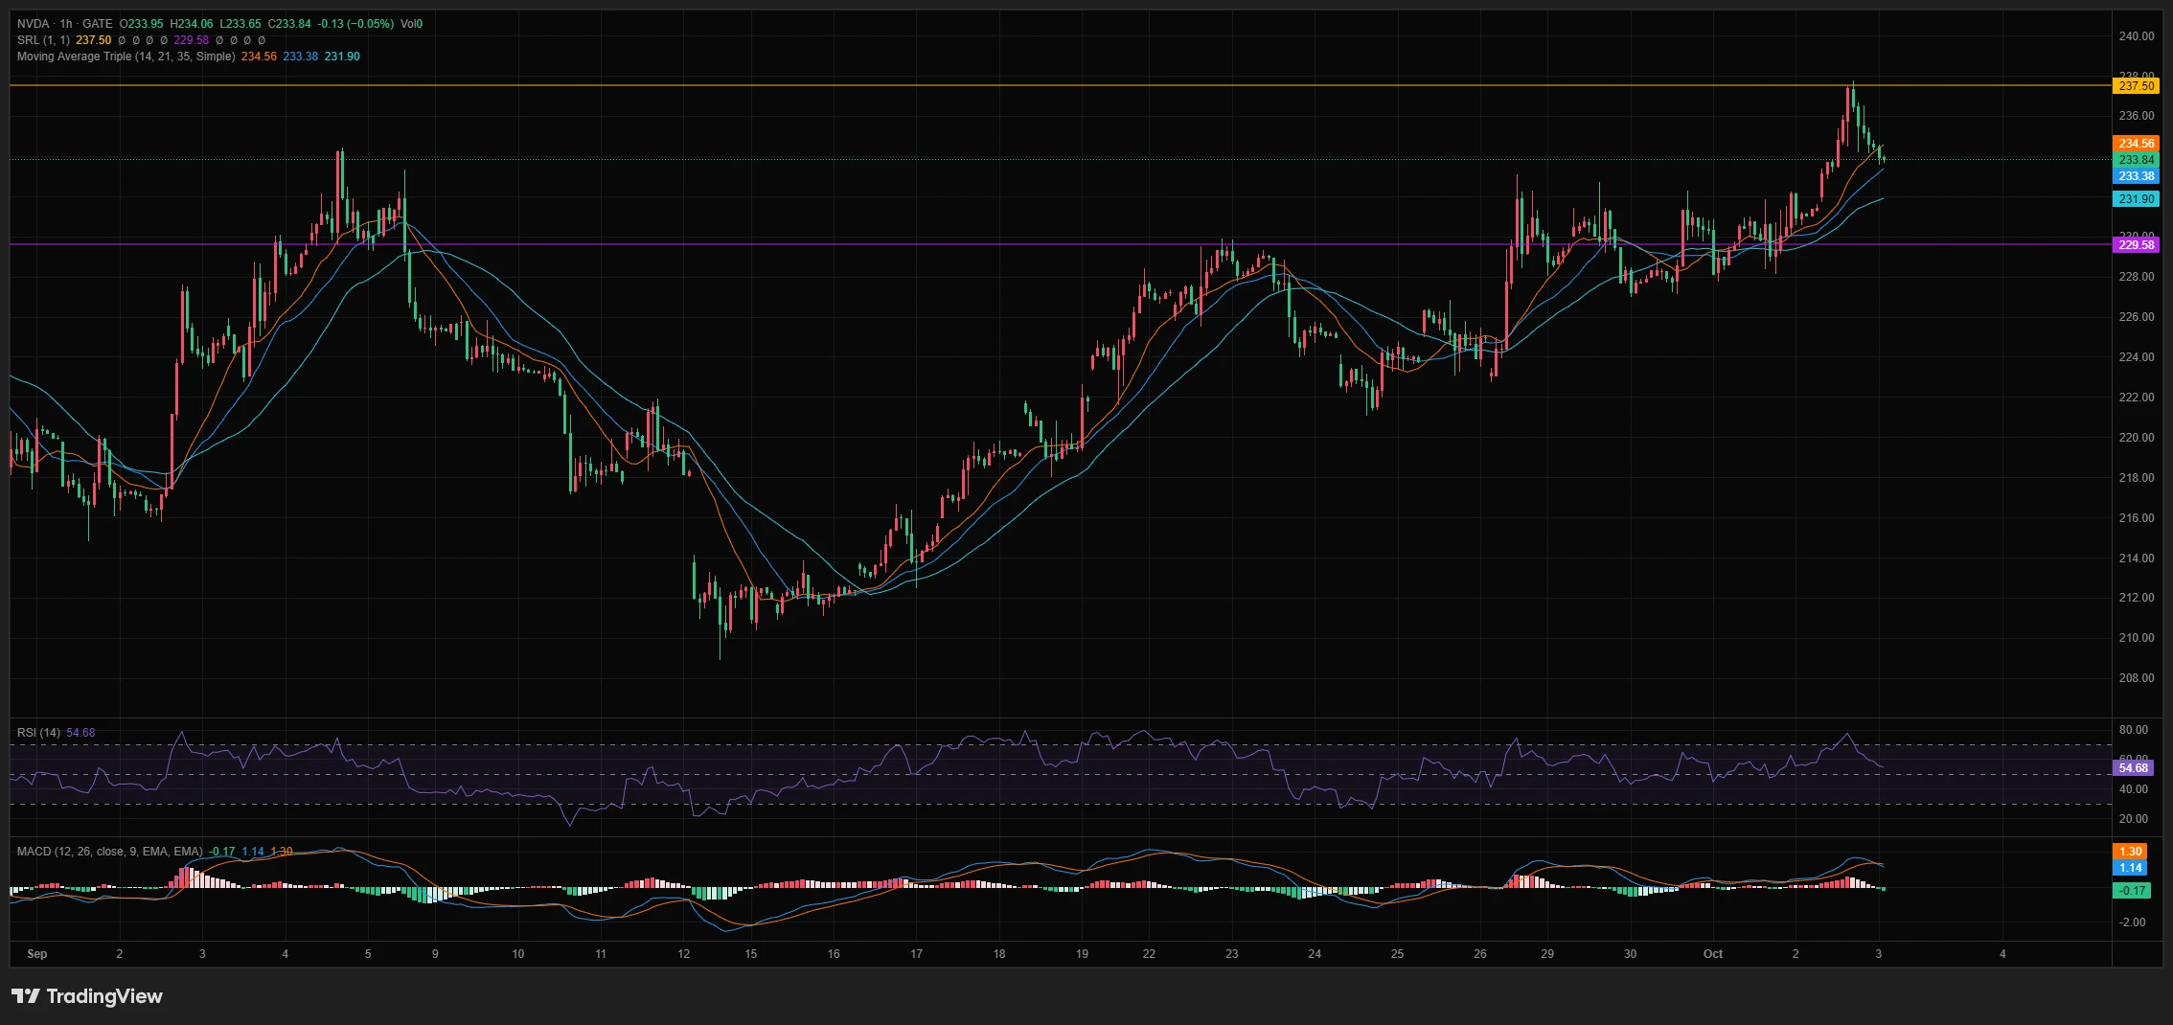Click the 29 date on time axis
Screen dimensions: 2173x1025
[x=1547, y=954]
